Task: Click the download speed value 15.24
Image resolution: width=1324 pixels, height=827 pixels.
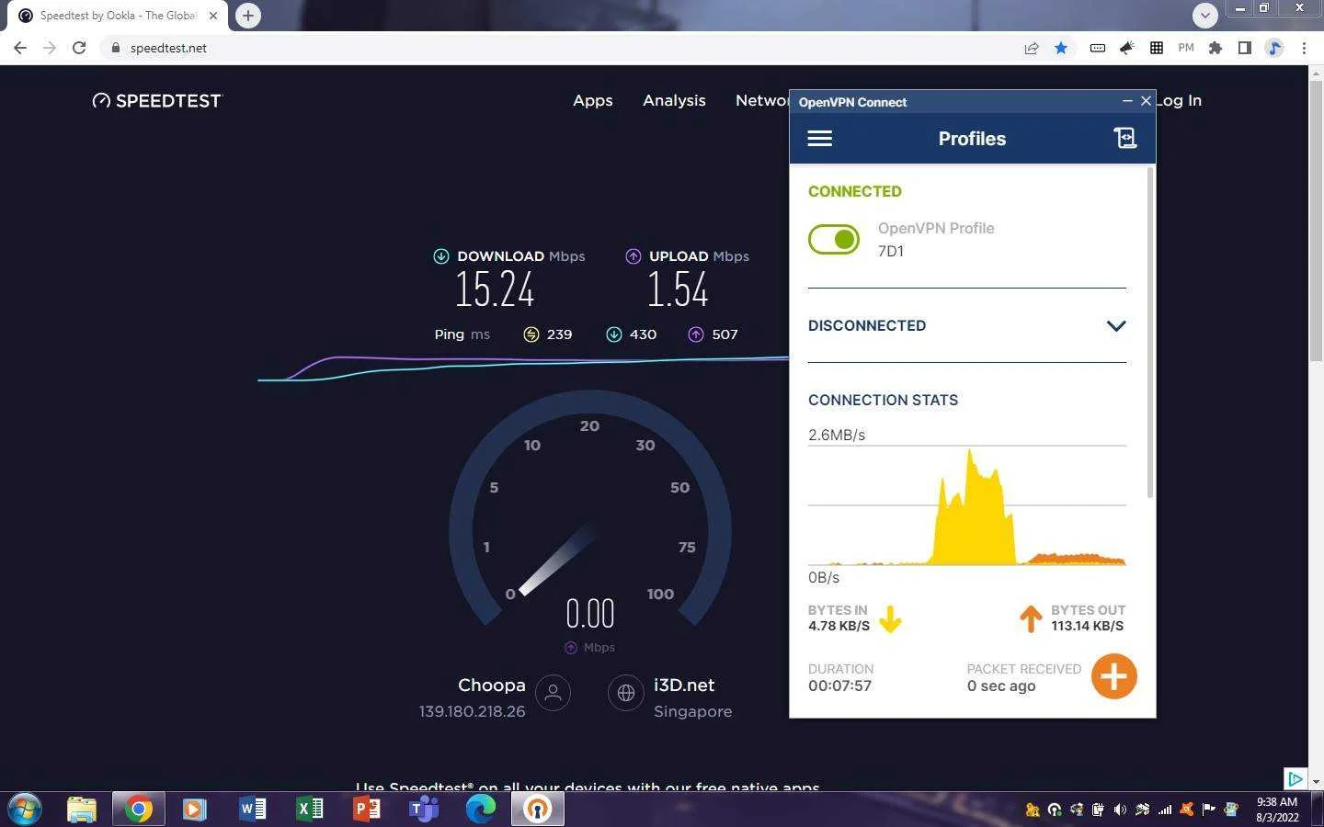Action: pos(495,289)
